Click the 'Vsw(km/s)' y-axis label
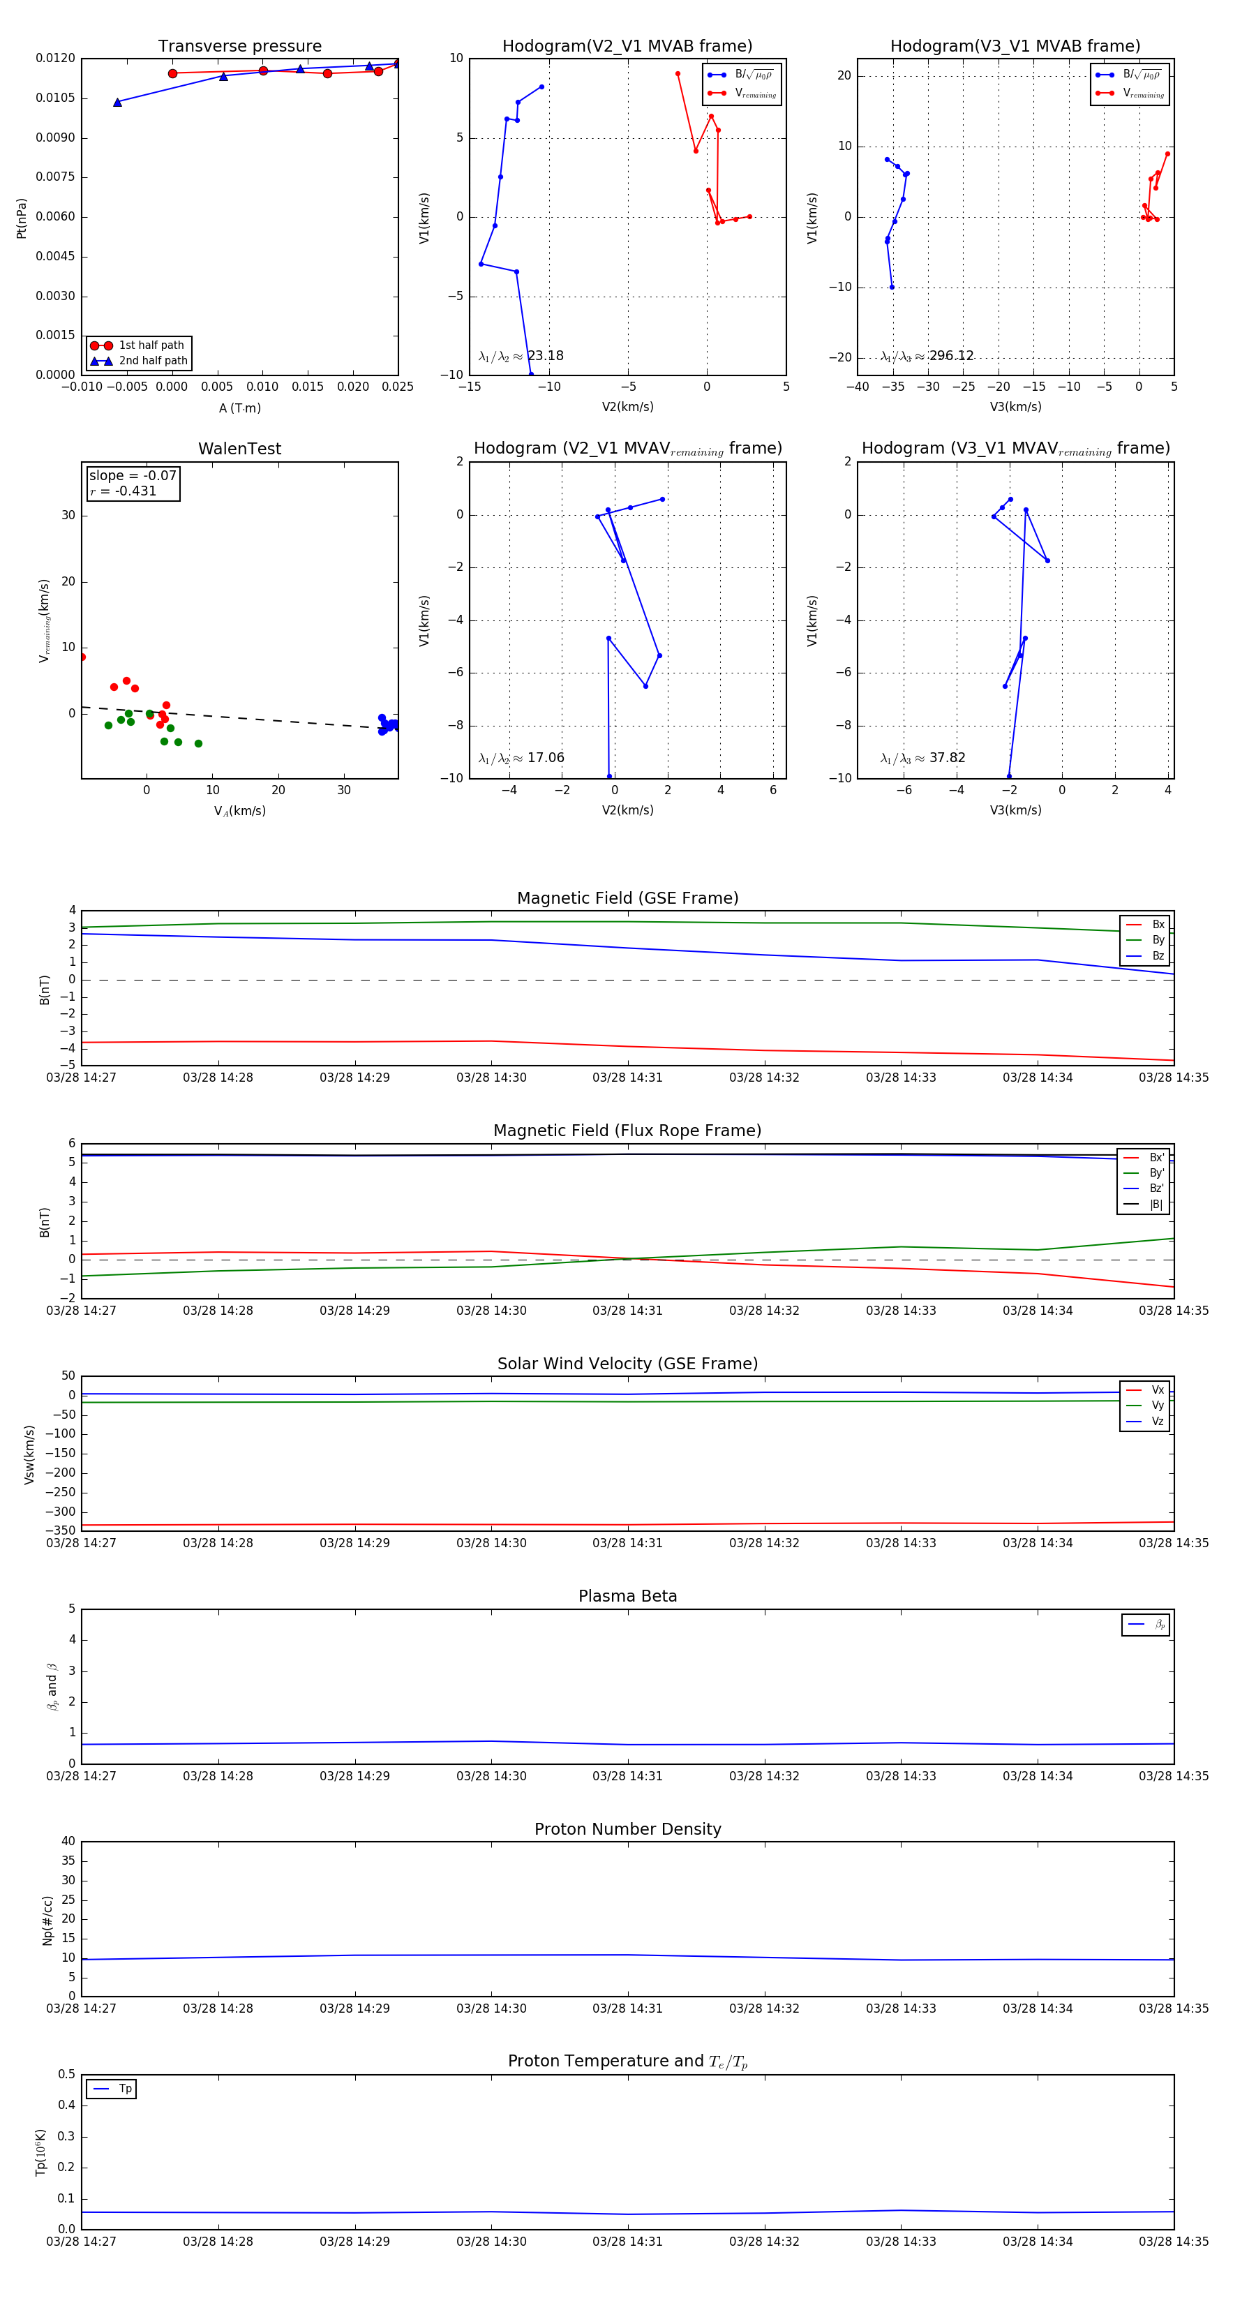Viewport: 1256px width, 2303px height. [x=29, y=1454]
